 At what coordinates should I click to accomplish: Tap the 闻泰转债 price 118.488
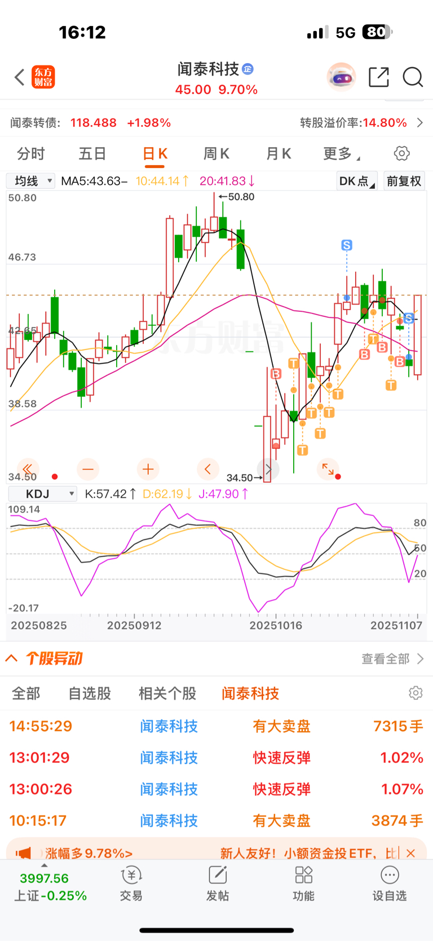tap(94, 123)
